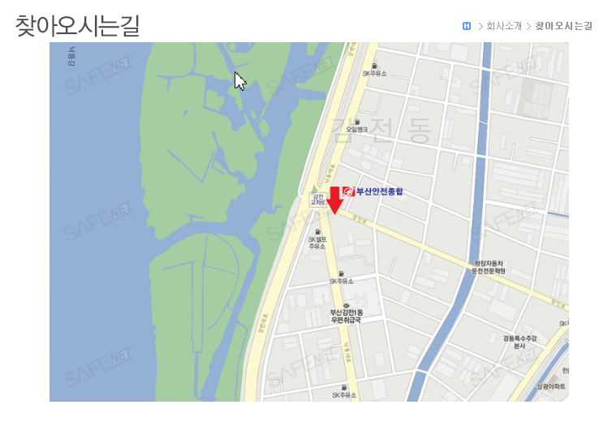Click the 감전교차로 intersection sign
Screen dimensions: 612x426
318,200
